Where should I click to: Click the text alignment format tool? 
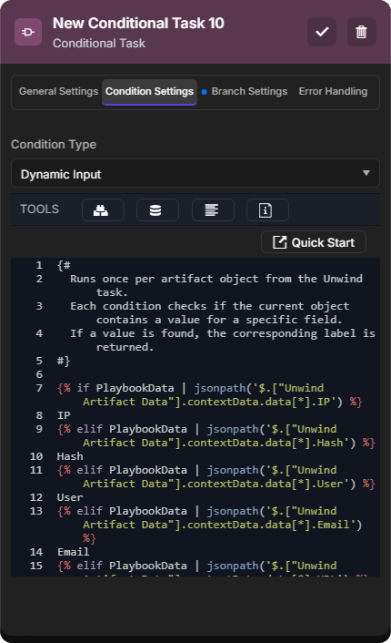point(213,210)
